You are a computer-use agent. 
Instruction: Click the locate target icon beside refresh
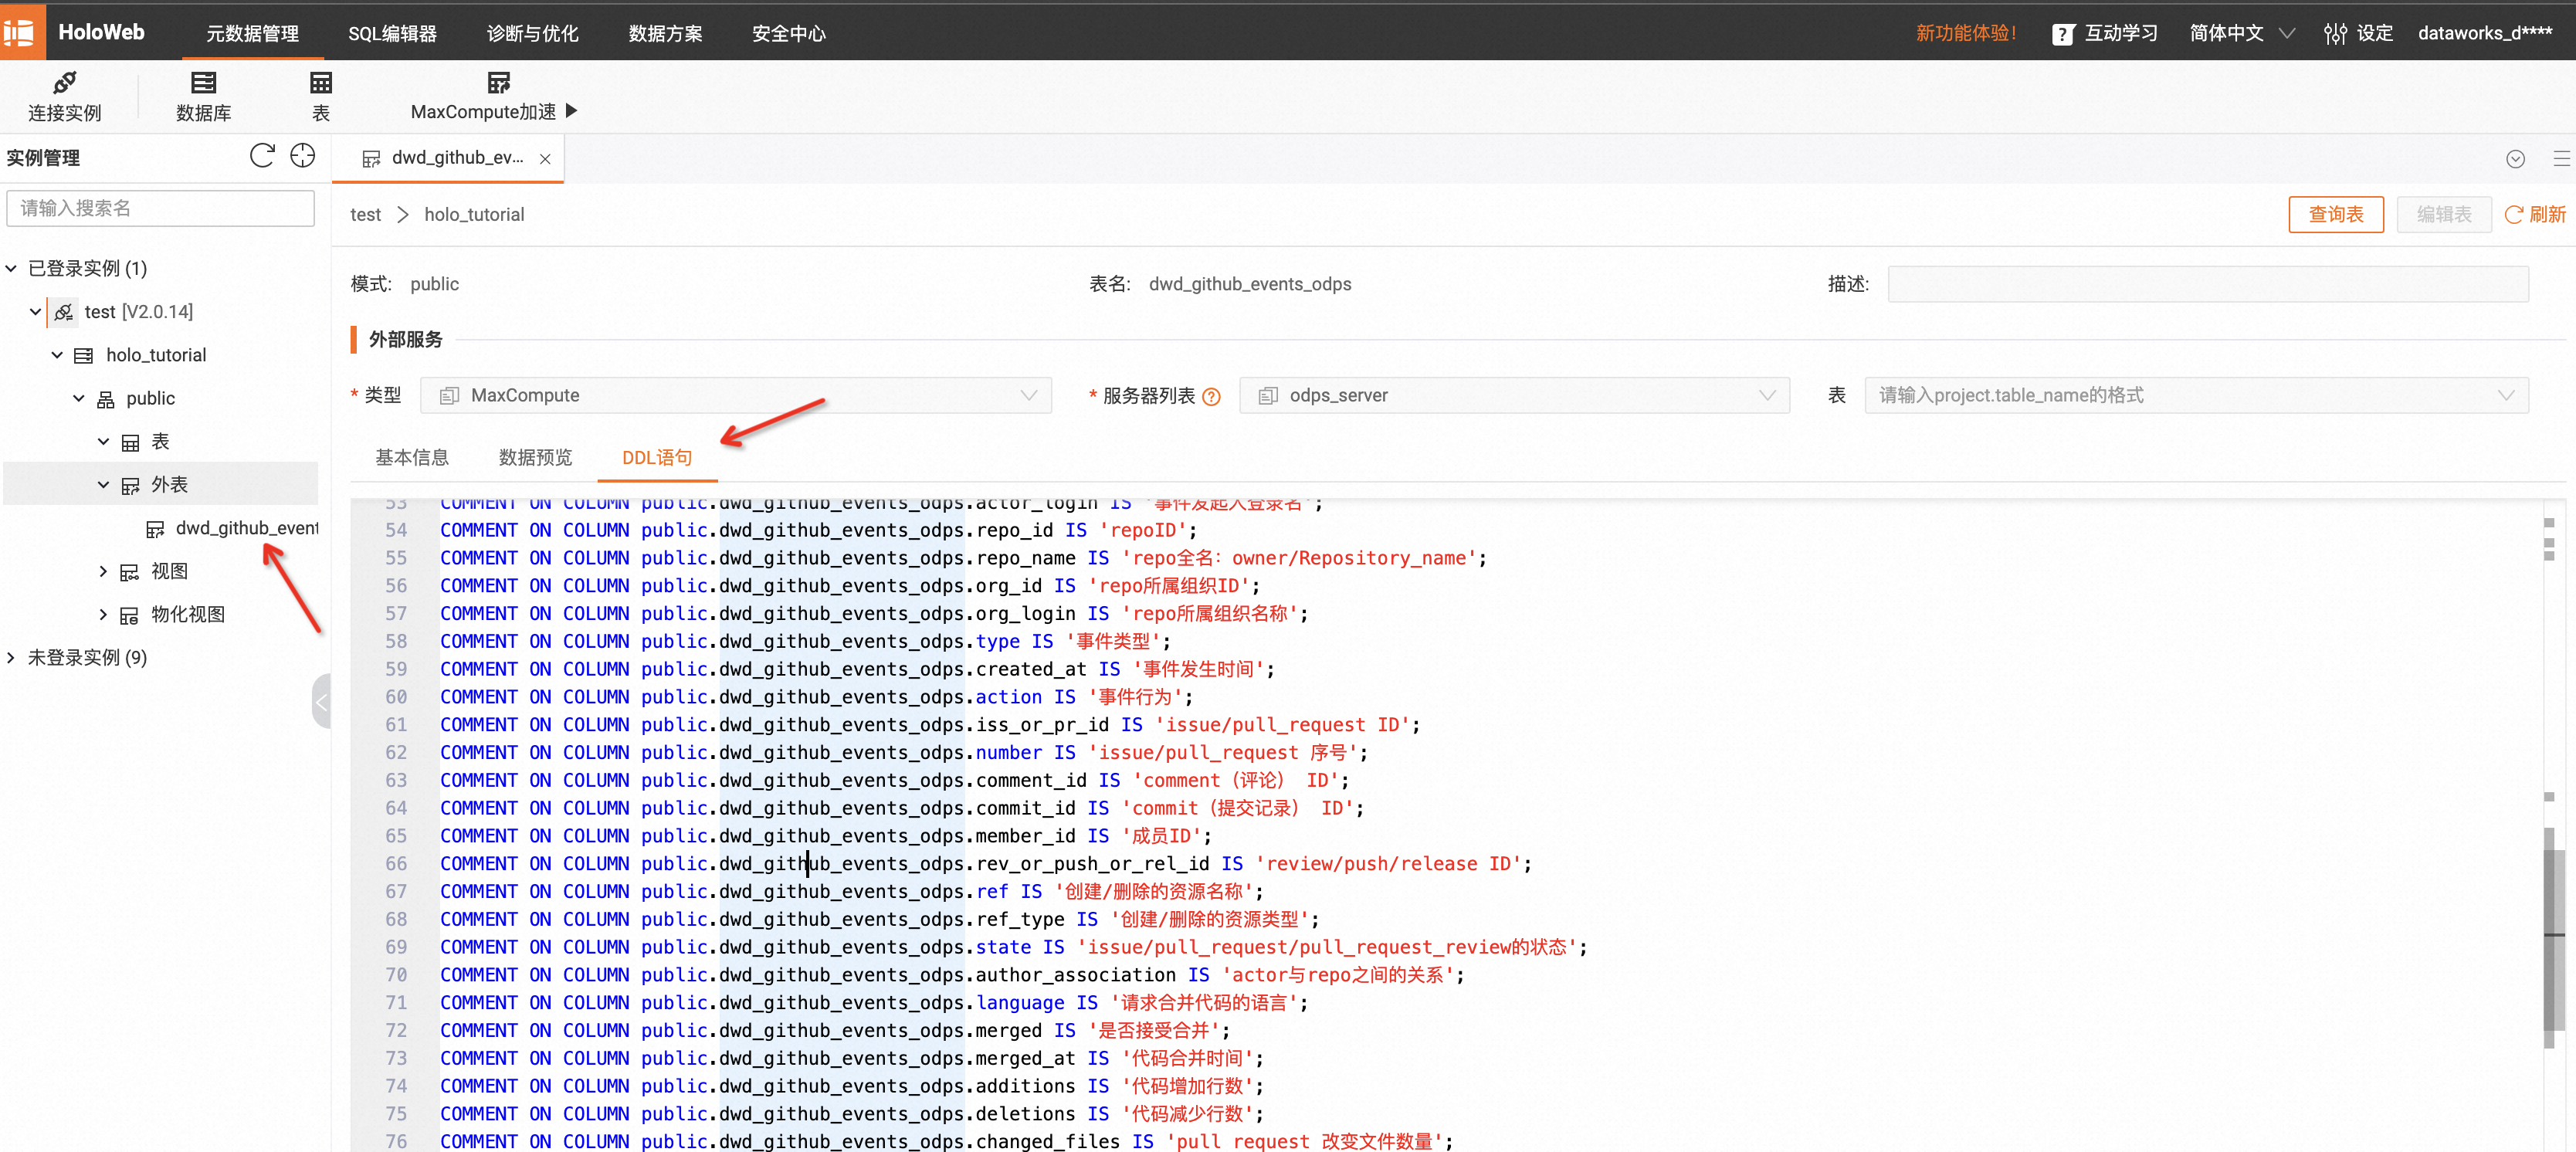pos(302,156)
